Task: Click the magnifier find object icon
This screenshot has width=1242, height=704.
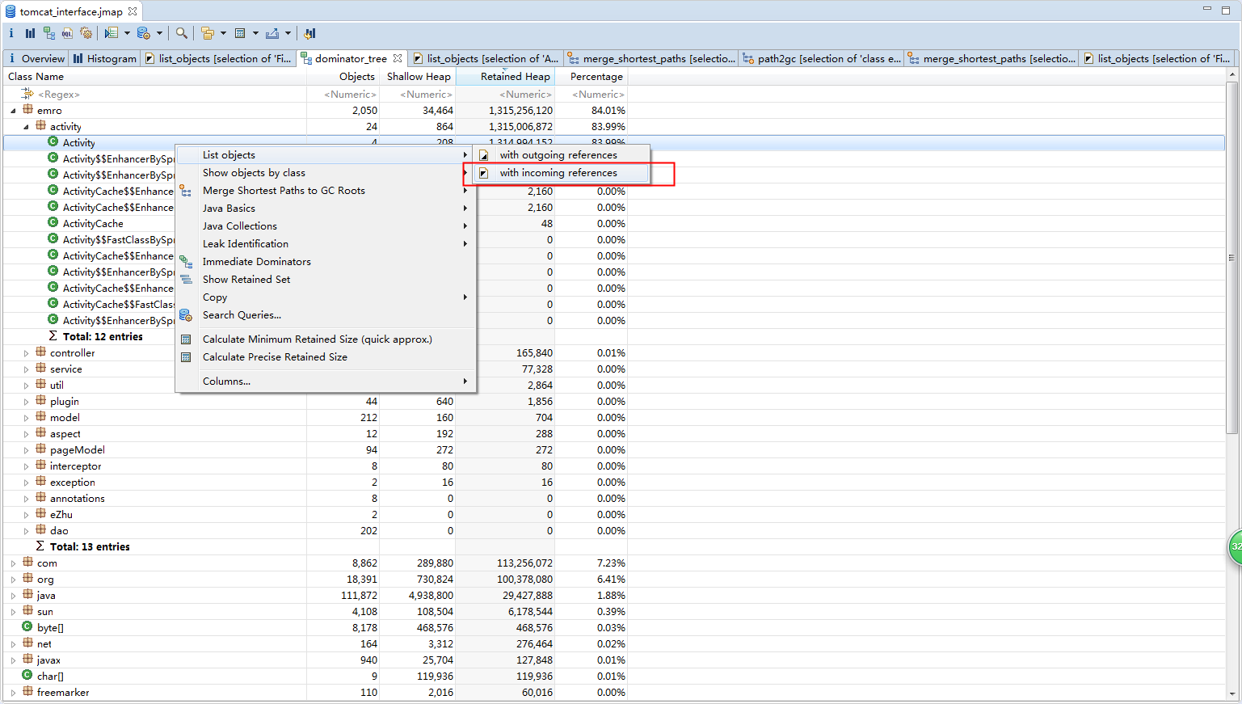Action: [182, 33]
